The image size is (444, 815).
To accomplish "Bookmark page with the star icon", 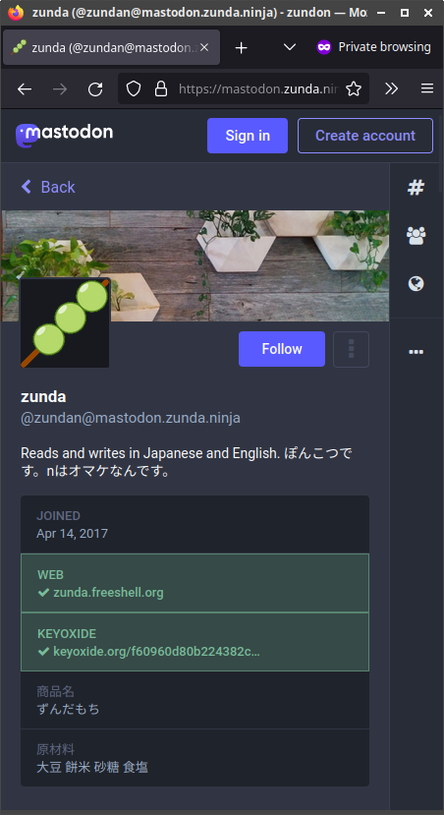I will [353, 88].
